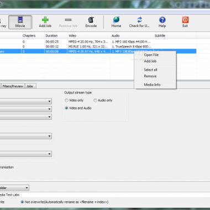Image resolution: width=210 pixels, height=210 pixels.
Task: Click the Check for Updates icon
Action: [x=139, y=20]
